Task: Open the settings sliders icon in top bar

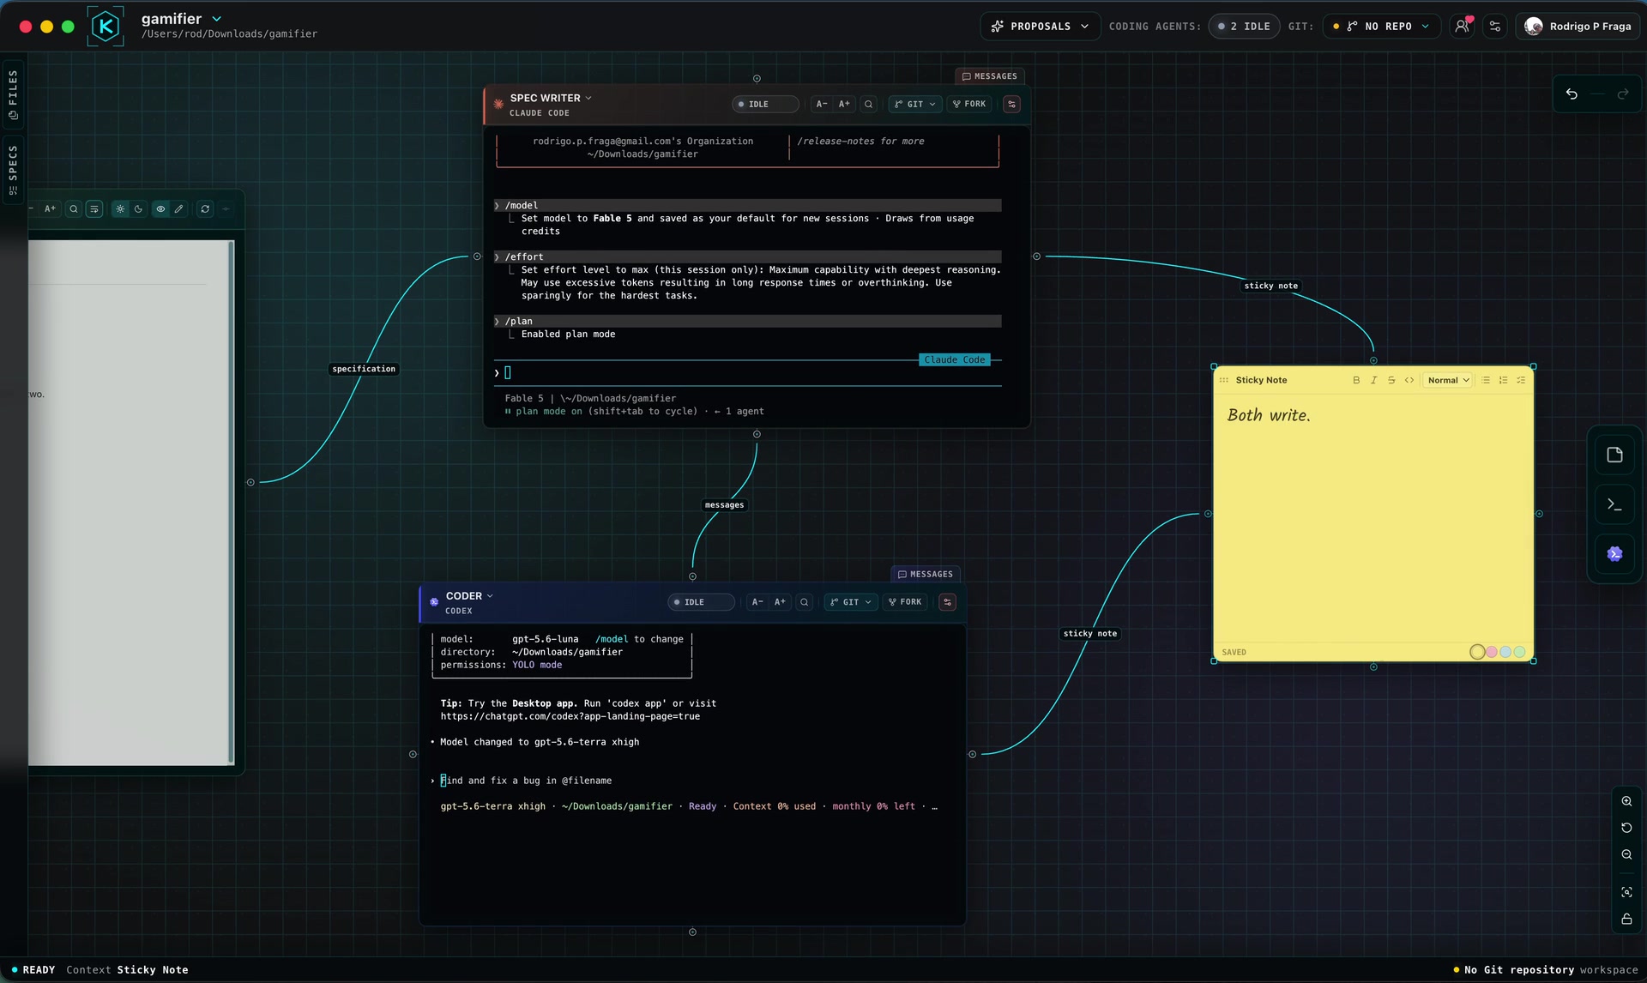Action: click(x=1495, y=27)
